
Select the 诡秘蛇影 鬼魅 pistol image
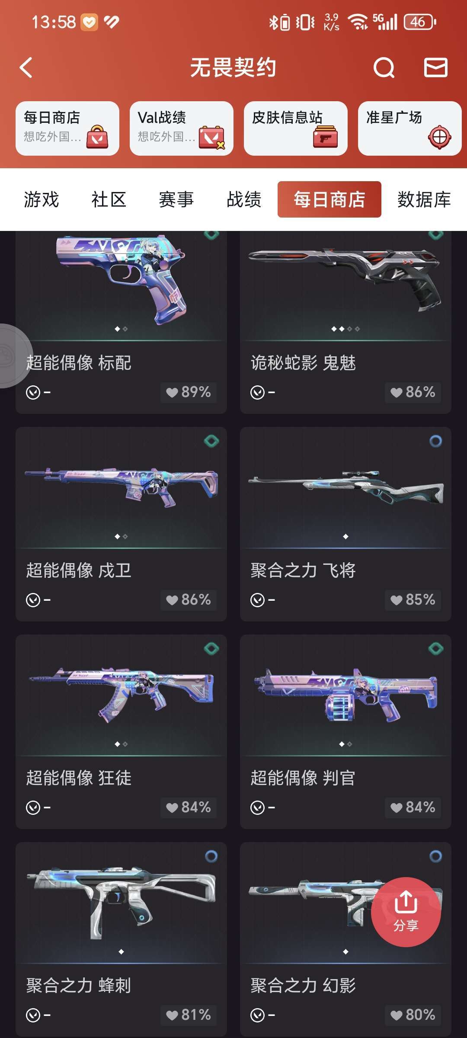coord(345,277)
